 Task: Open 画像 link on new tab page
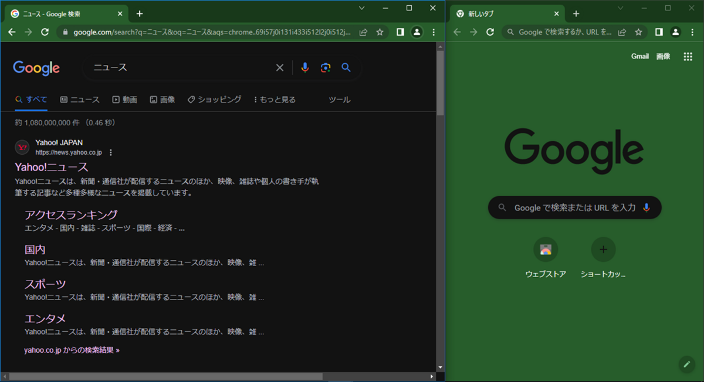663,56
